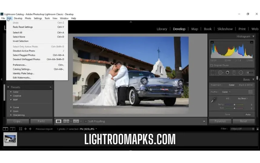Open the File menu
Screen dimensions: 260x163
tap(3, 18)
